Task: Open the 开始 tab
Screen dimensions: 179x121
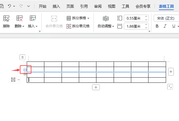Action: tap(43, 6)
